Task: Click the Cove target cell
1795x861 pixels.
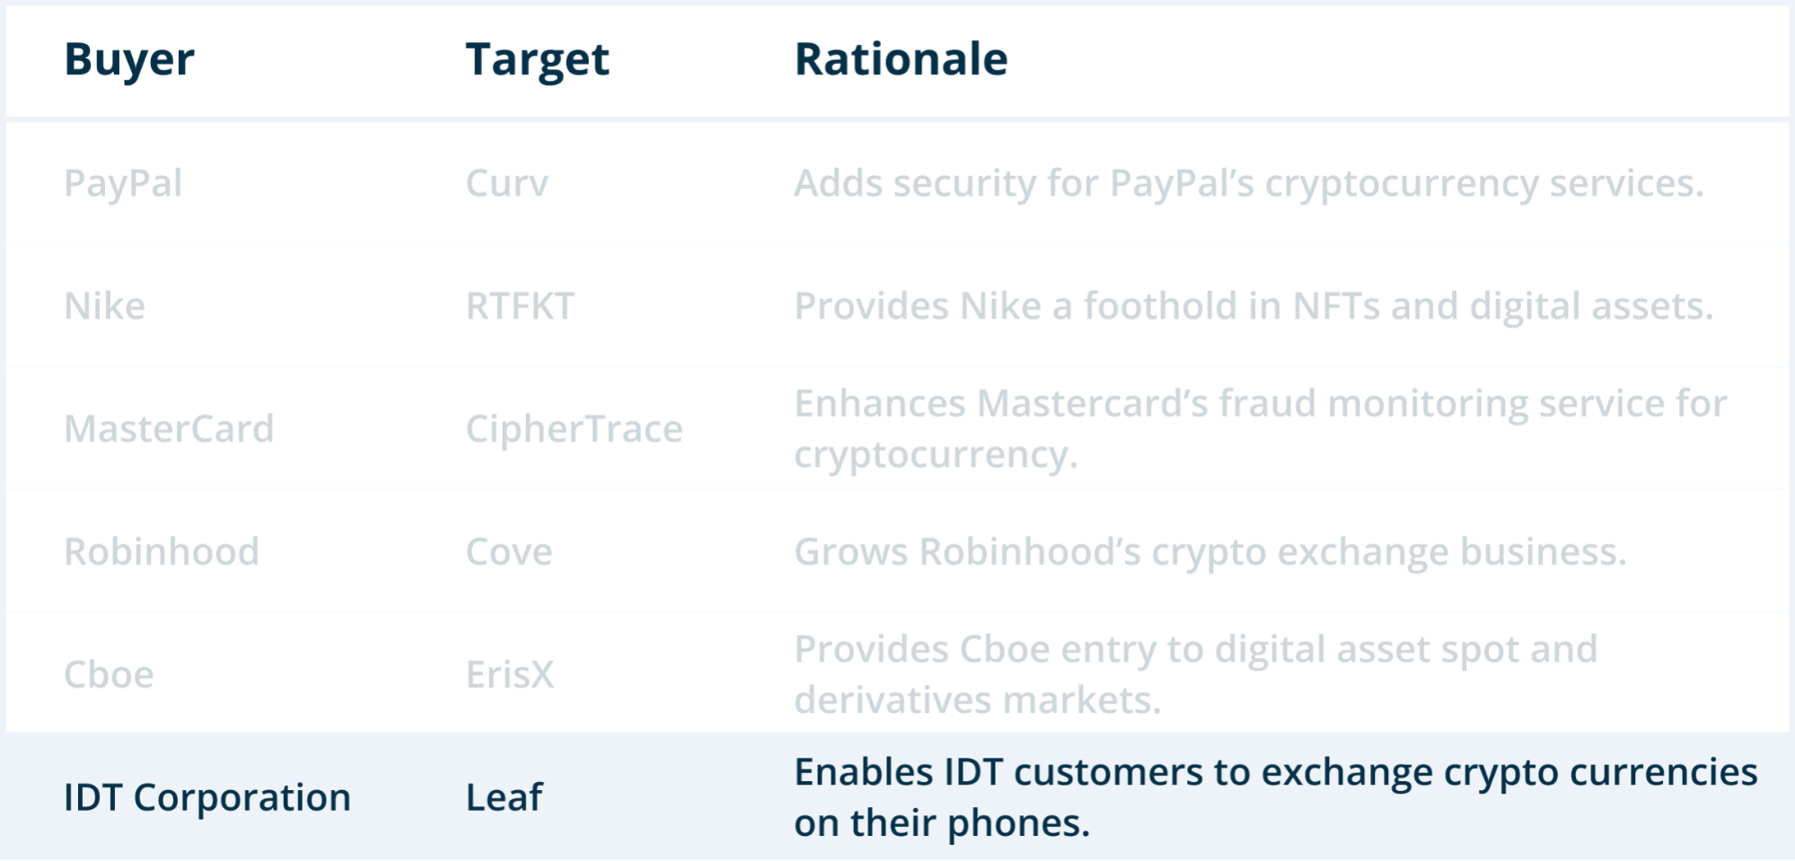Action: click(509, 551)
